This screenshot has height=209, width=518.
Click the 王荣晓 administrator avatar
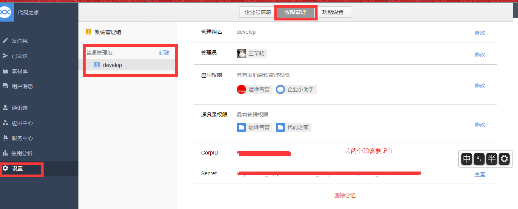241,53
